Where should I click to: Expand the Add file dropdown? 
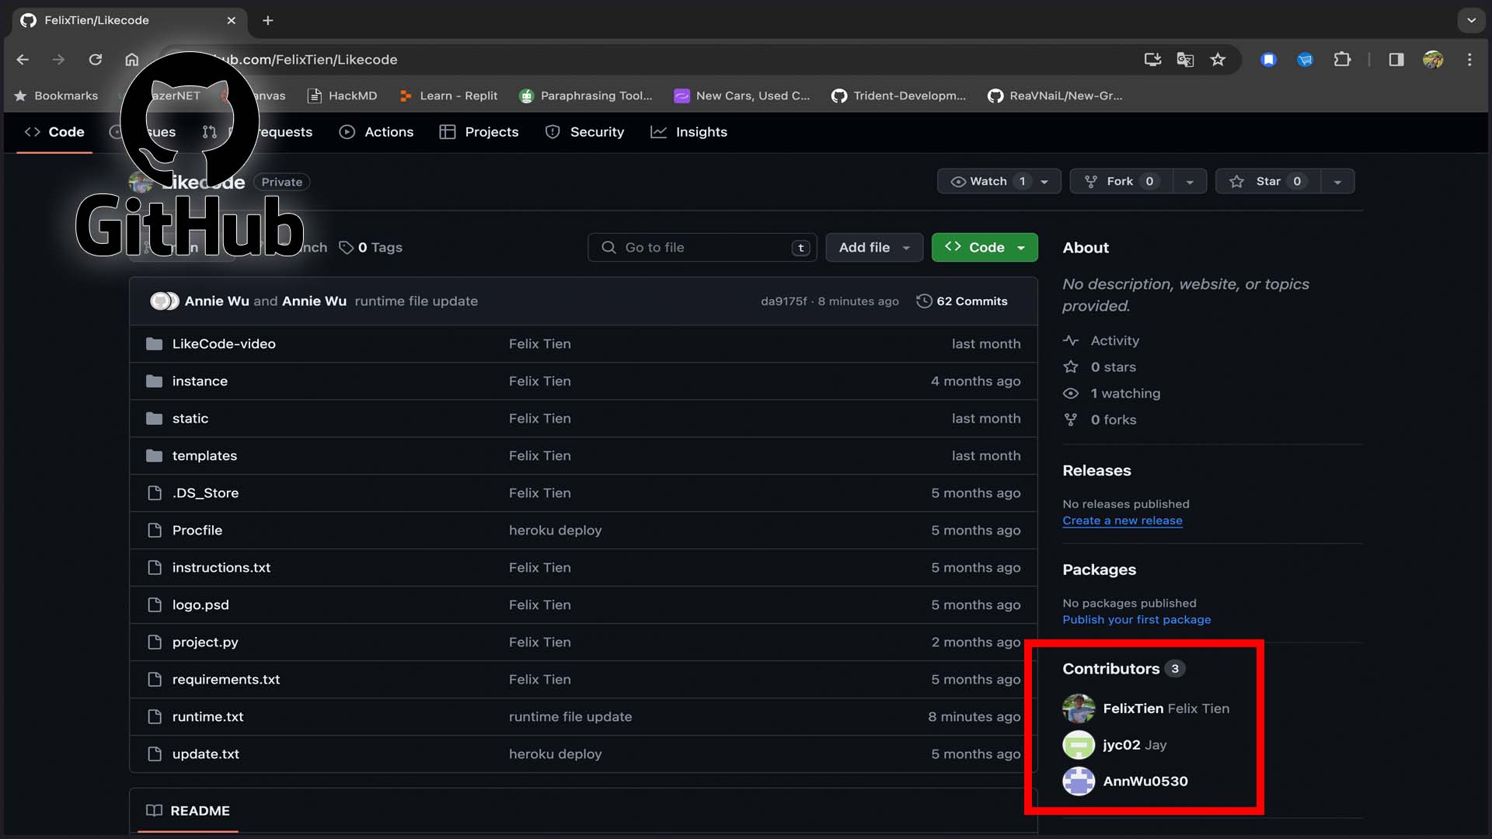tap(874, 248)
